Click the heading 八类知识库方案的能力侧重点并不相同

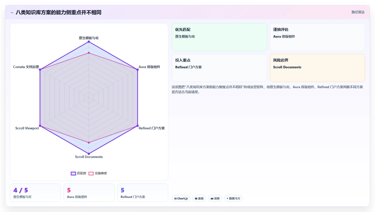(58, 12)
